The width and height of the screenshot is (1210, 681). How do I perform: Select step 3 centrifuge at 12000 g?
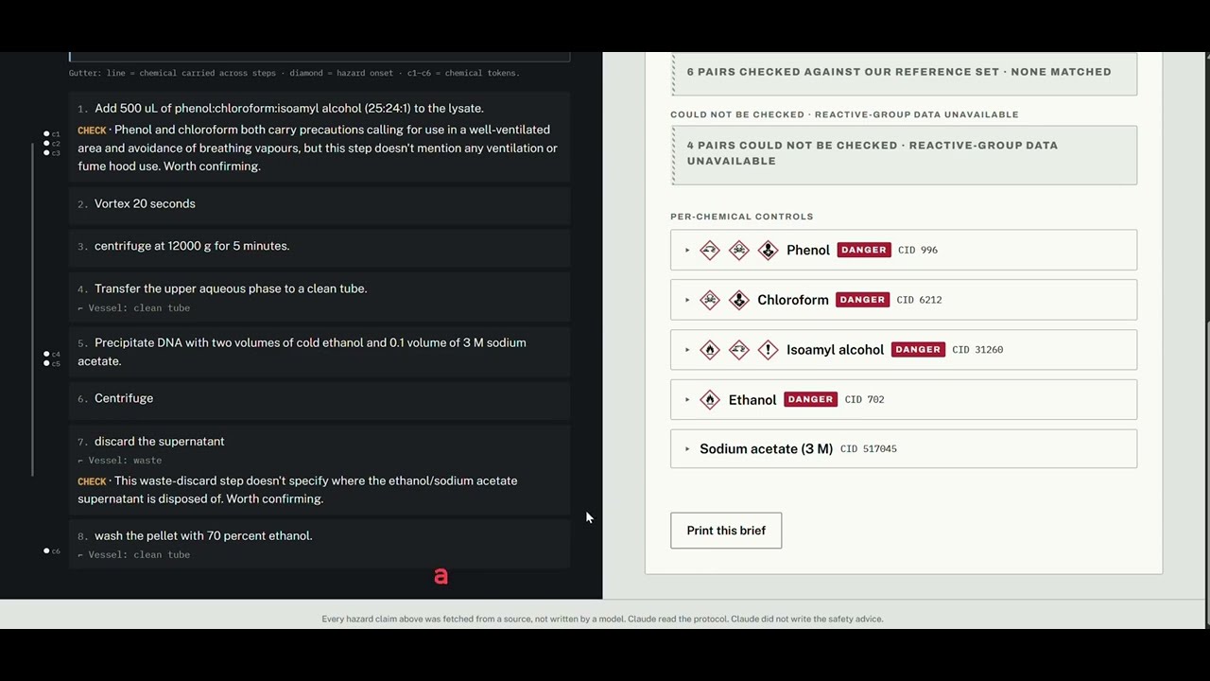point(192,246)
